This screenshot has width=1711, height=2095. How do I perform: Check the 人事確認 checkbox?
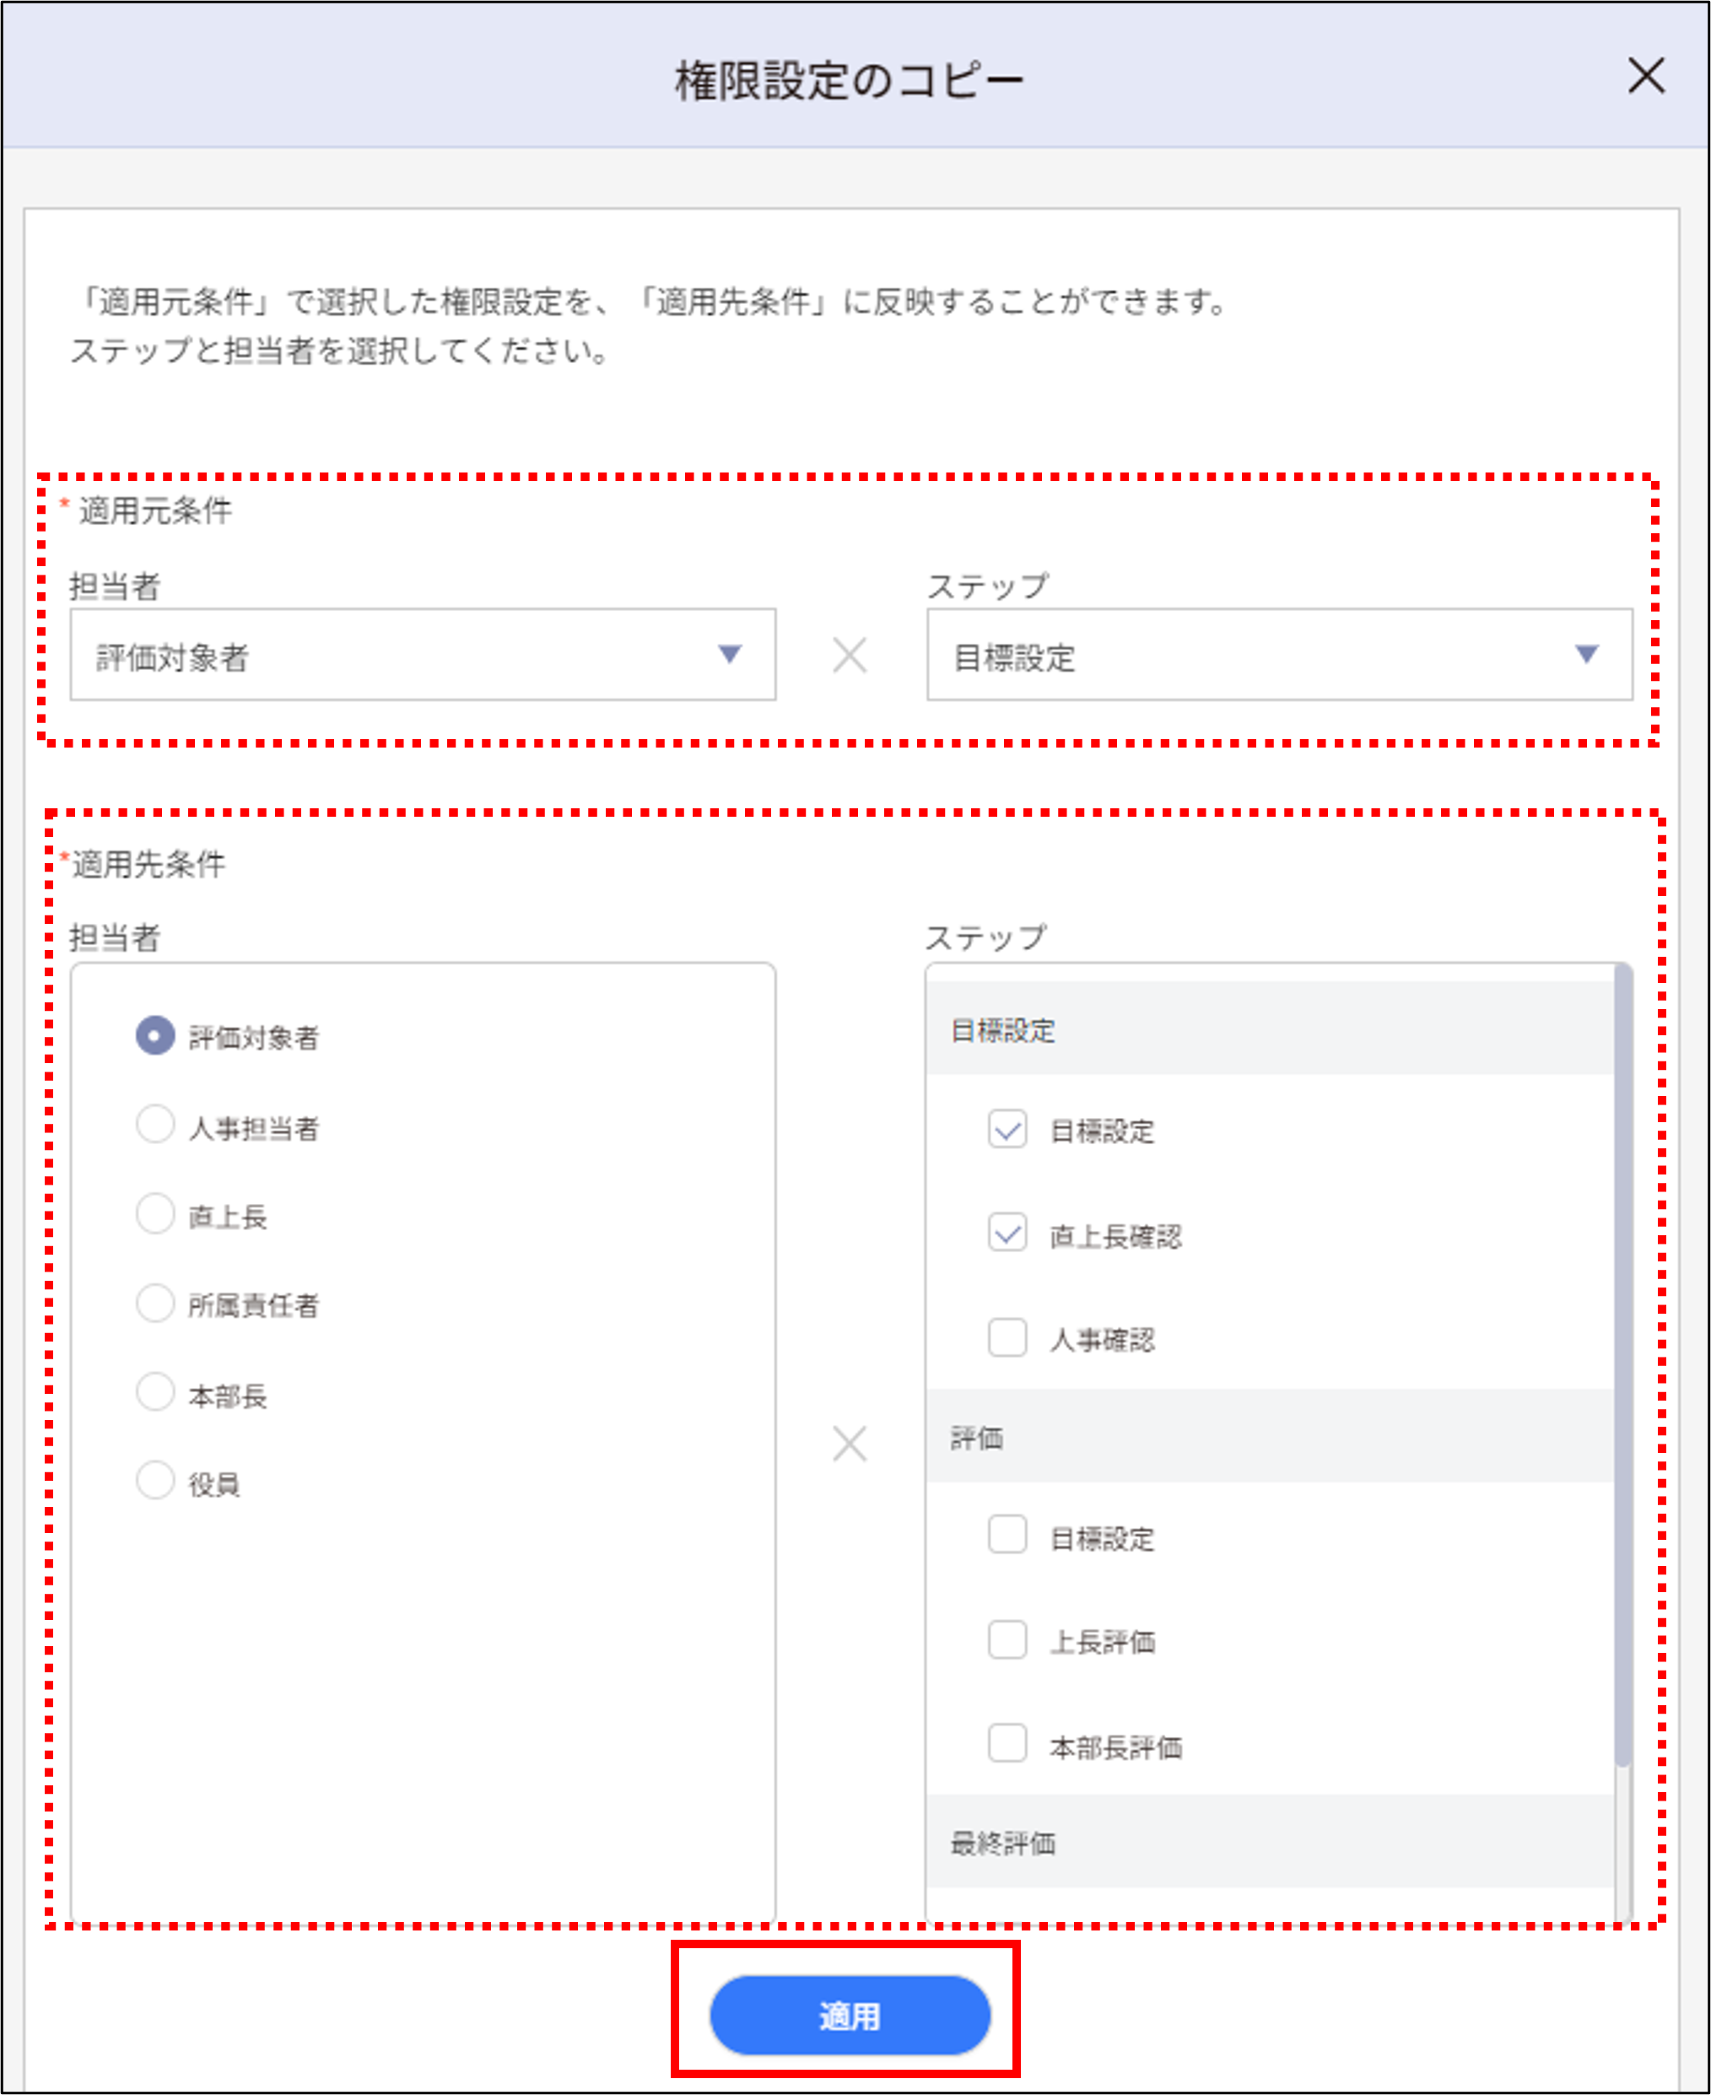tap(1007, 1338)
